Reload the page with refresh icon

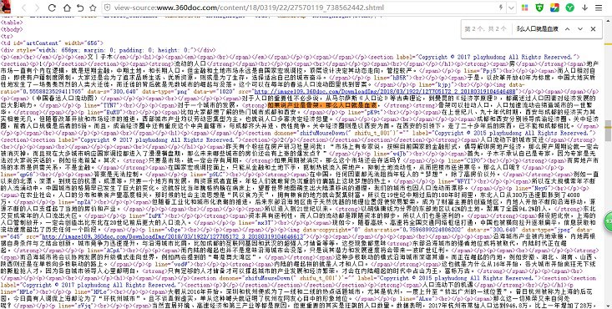click(x=52, y=8)
